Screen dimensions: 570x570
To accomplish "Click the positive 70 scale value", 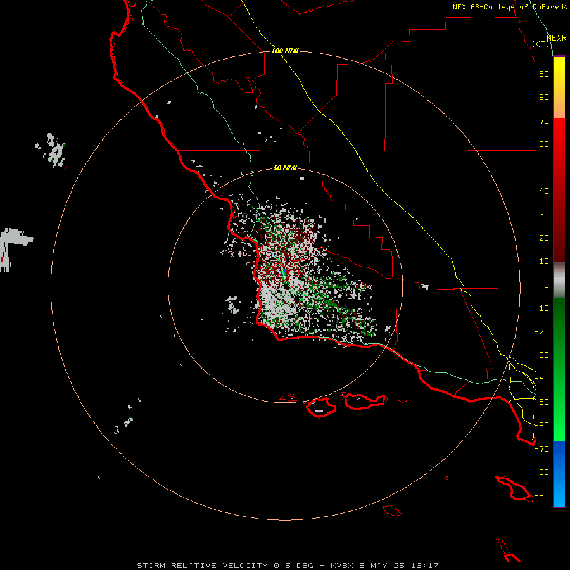I will coord(544,121).
